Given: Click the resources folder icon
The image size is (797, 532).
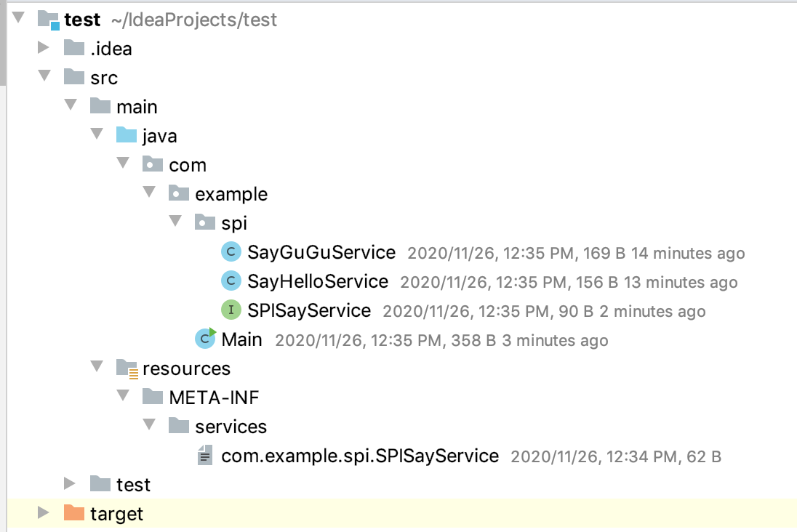Looking at the screenshot, I should tap(127, 368).
